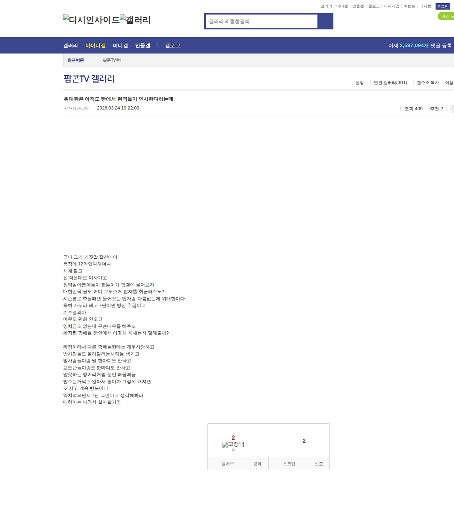Click the 로그인 login button
The width and height of the screenshot is (454, 506).
tap(442, 6)
